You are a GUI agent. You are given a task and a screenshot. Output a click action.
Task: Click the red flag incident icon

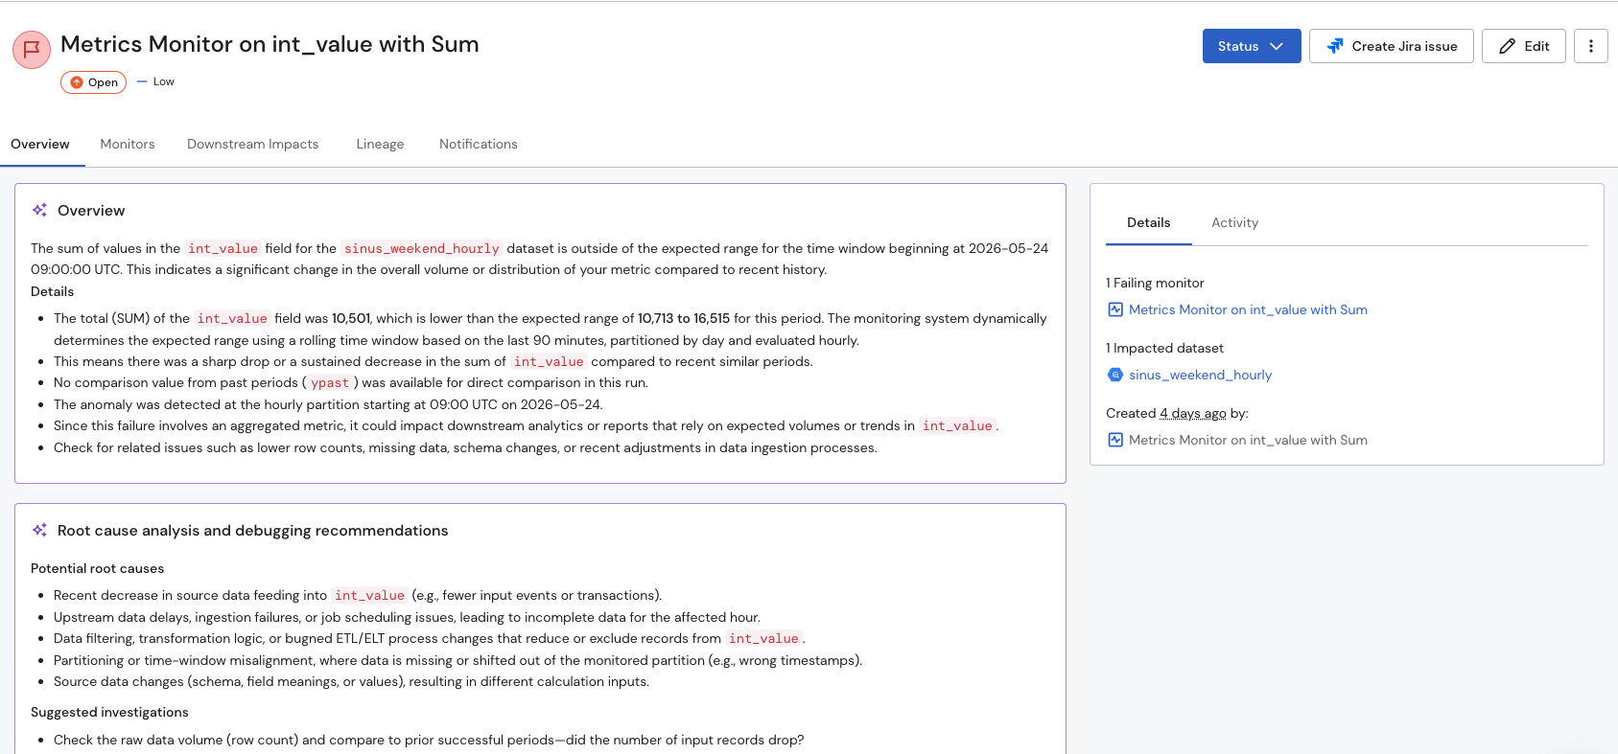pyautogui.click(x=32, y=49)
